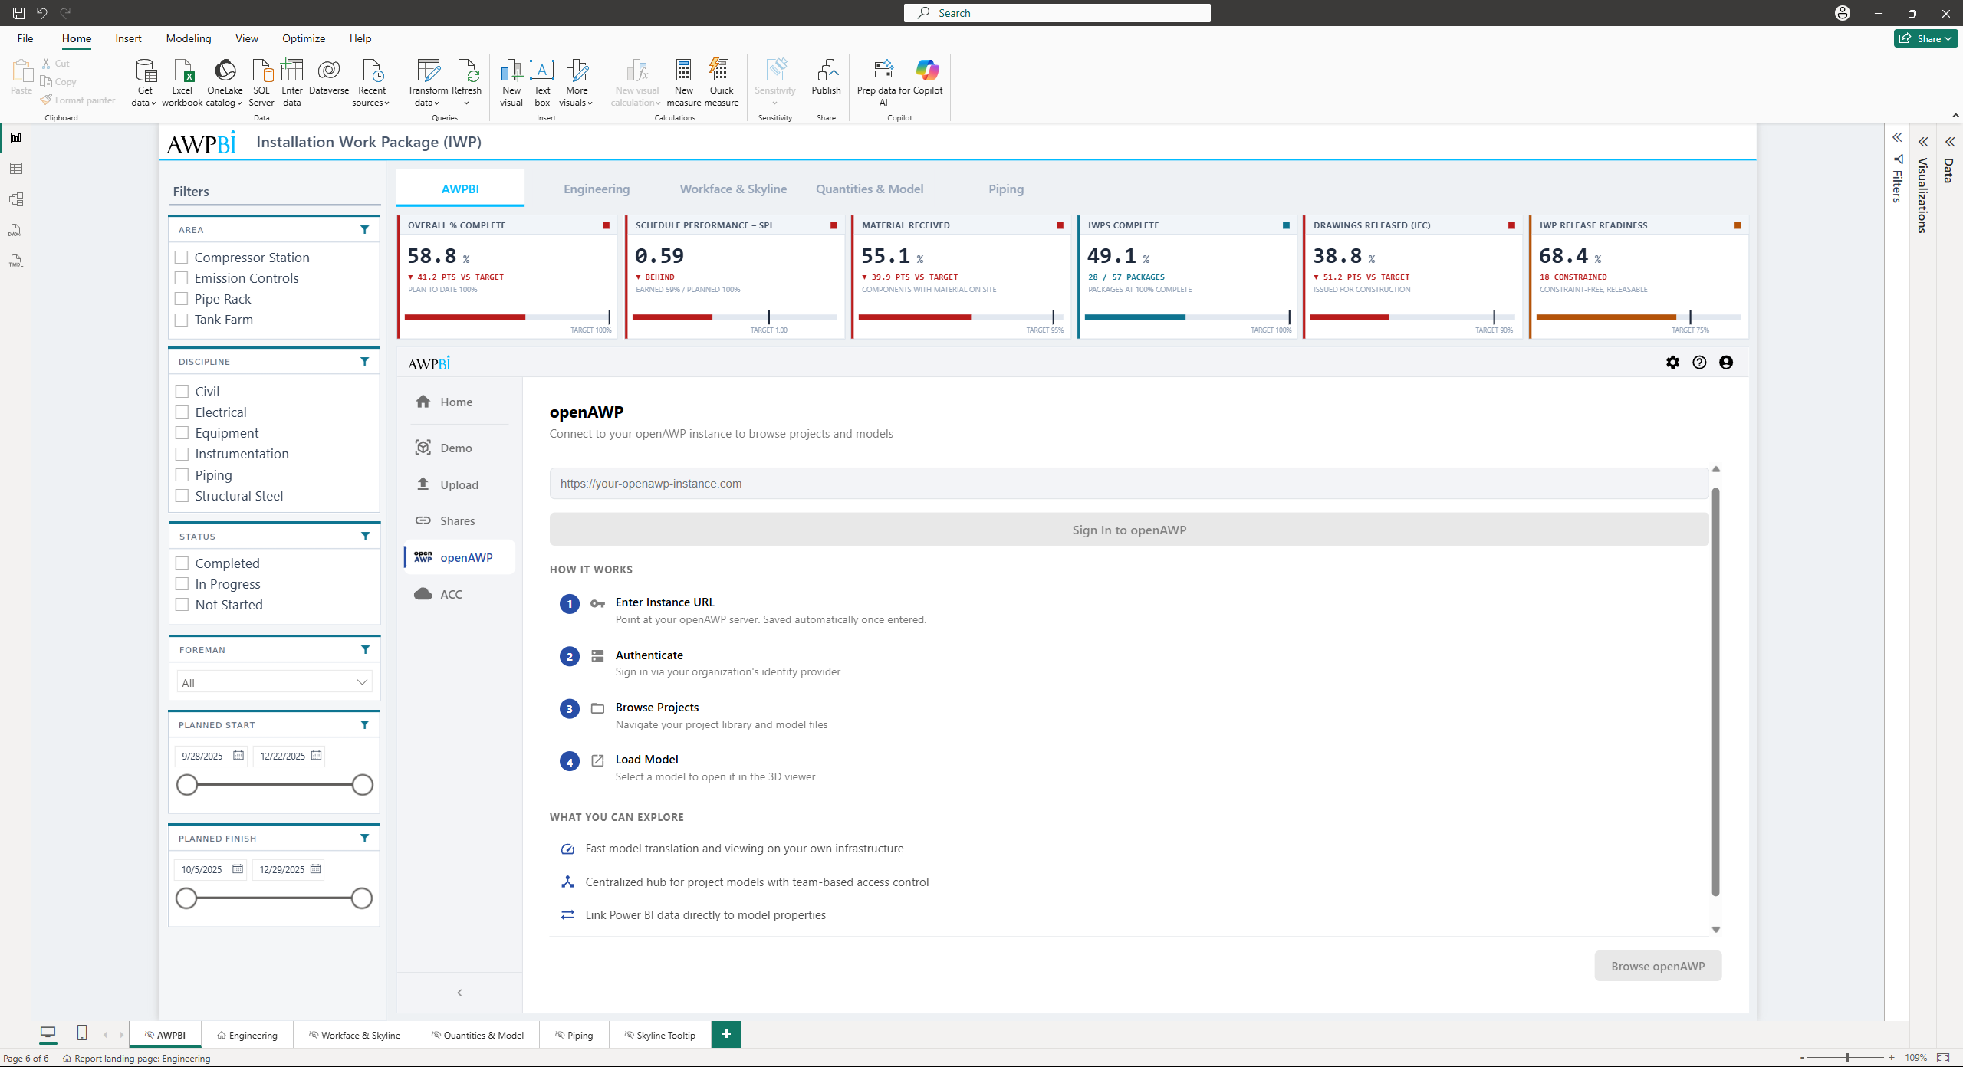
Task: Expand the Filters pane chevron
Action: 1897,138
